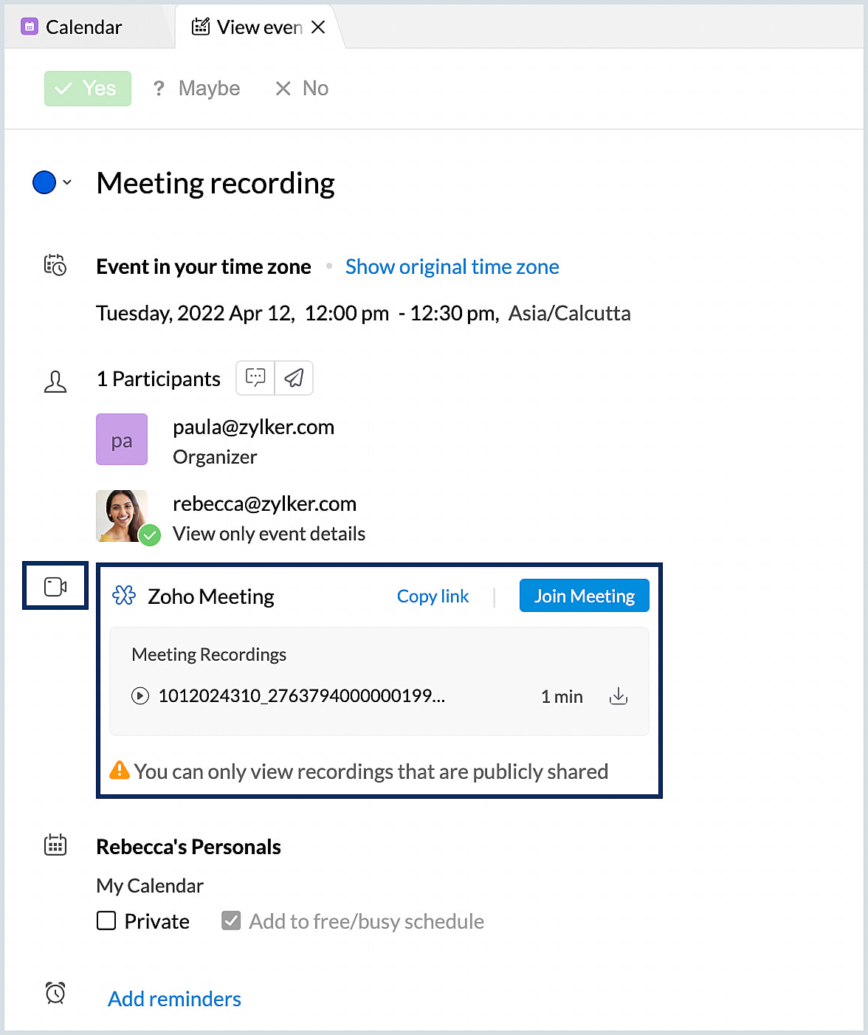Respond Maybe to the invitation

click(x=196, y=89)
